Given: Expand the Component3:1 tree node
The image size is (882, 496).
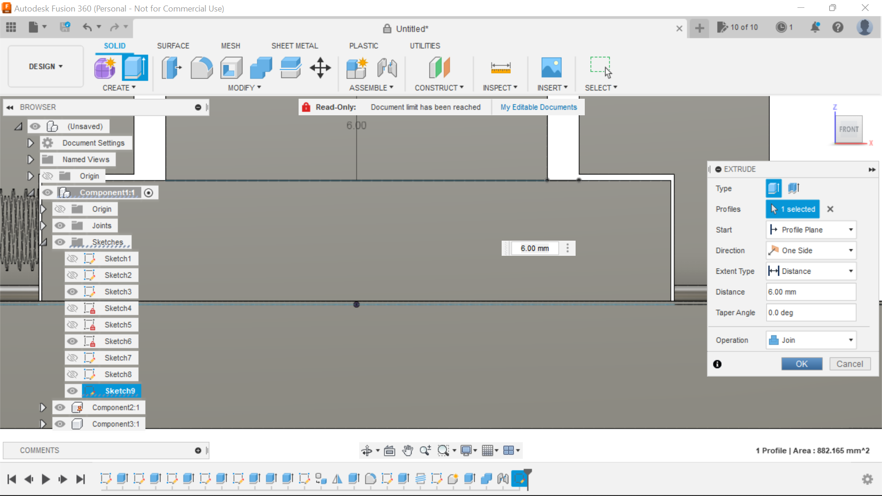Looking at the screenshot, I should coord(43,424).
